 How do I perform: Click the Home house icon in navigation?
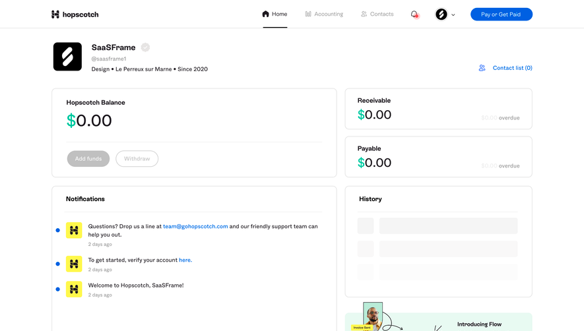(265, 14)
